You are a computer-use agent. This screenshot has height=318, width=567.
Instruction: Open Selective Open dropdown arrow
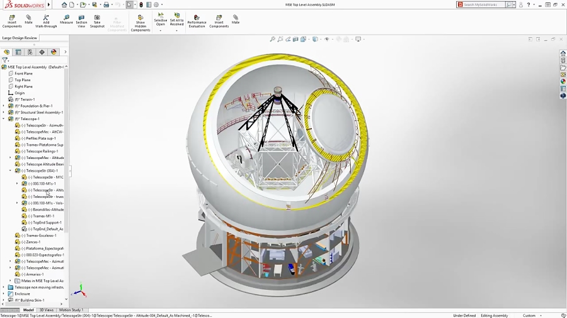click(161, 30)
